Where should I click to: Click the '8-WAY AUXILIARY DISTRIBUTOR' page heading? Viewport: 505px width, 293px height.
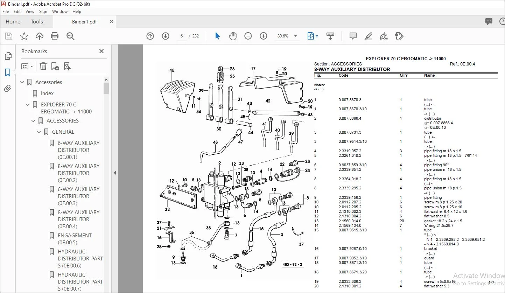point(352,69)
